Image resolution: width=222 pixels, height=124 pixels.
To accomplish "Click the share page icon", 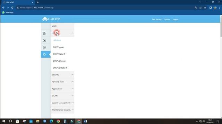I will (200, 8).
